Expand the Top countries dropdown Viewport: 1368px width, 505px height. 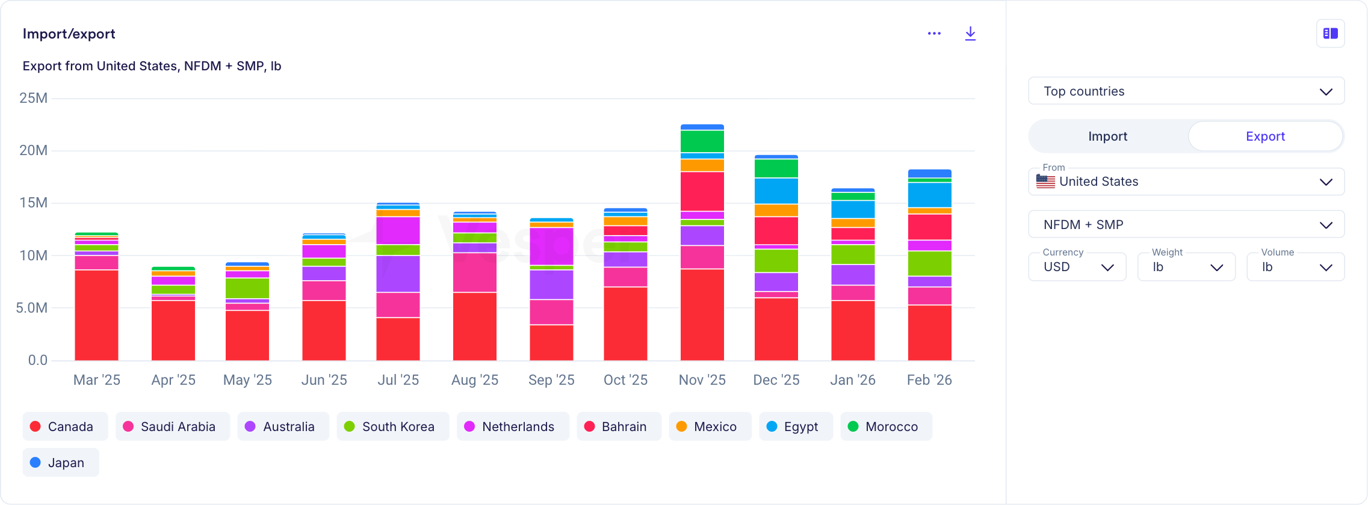(1186, 91)
